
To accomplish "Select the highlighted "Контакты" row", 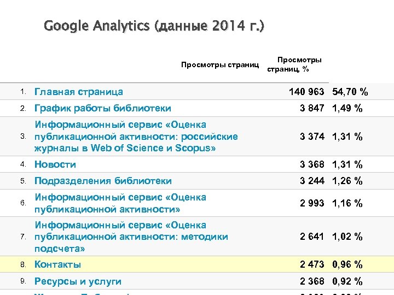I will tap(57, 264).
